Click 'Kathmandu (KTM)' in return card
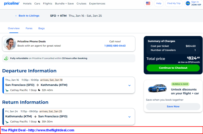 (18, 116)
